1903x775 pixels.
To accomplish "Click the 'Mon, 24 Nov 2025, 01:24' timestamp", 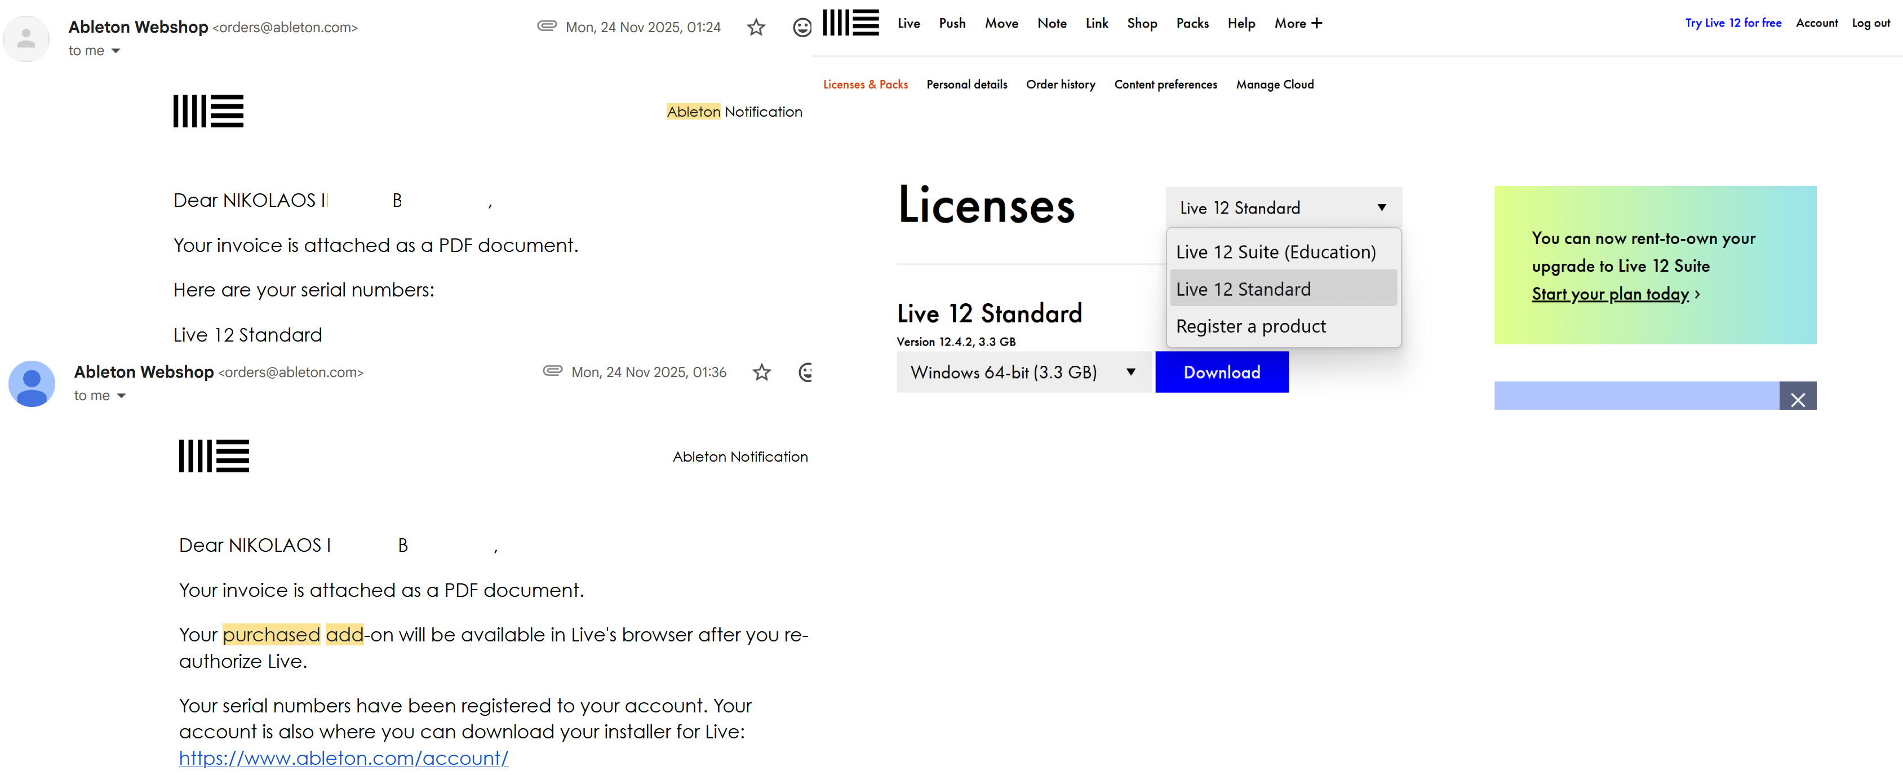I will click(x=643, y=27).
